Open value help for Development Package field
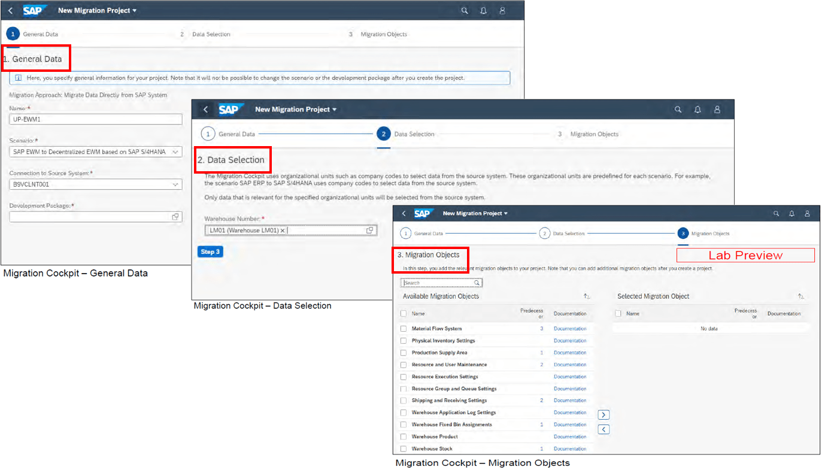The height and width of the screenshot is (470, 828). tap(175, 217)
